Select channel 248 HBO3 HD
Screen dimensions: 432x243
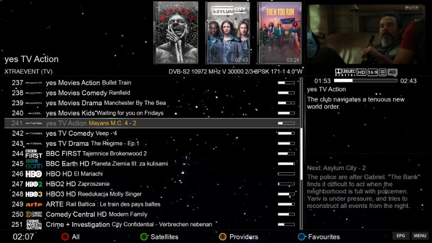point(152,194)
